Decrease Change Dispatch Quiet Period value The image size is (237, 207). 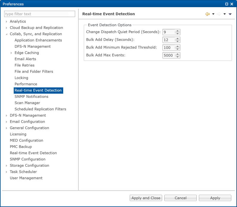(178, 33)
